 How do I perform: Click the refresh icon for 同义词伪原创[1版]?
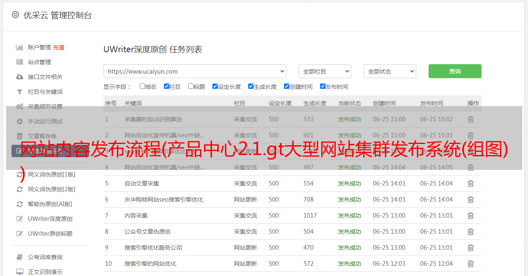19,174
